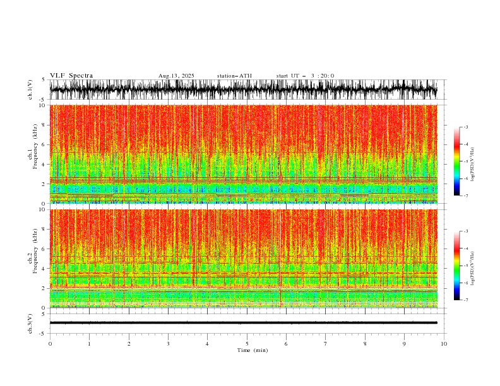Screen dimensions: 500x386
Task: Click the ch.1 spectrogram color bar
Action: pos(457,161)
